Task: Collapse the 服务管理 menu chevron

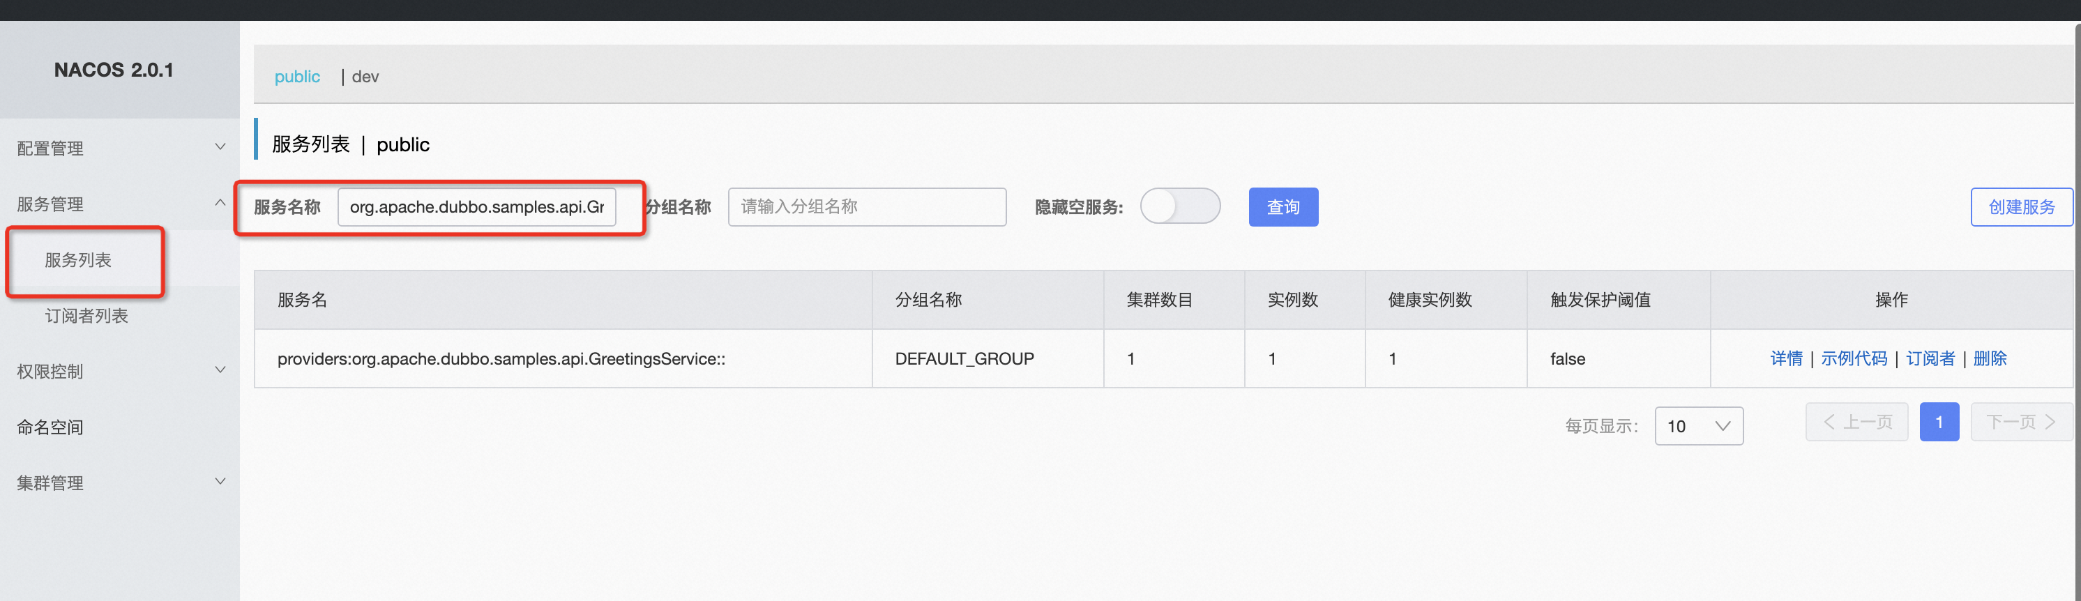Action: click(220, 203)
